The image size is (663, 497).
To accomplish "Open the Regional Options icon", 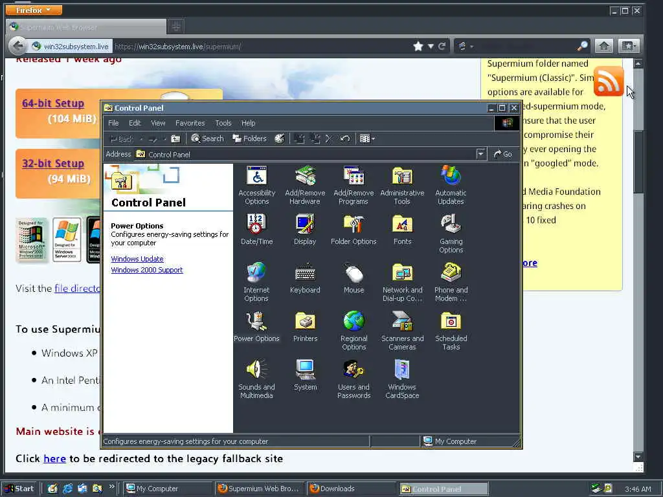I will 354,331.
